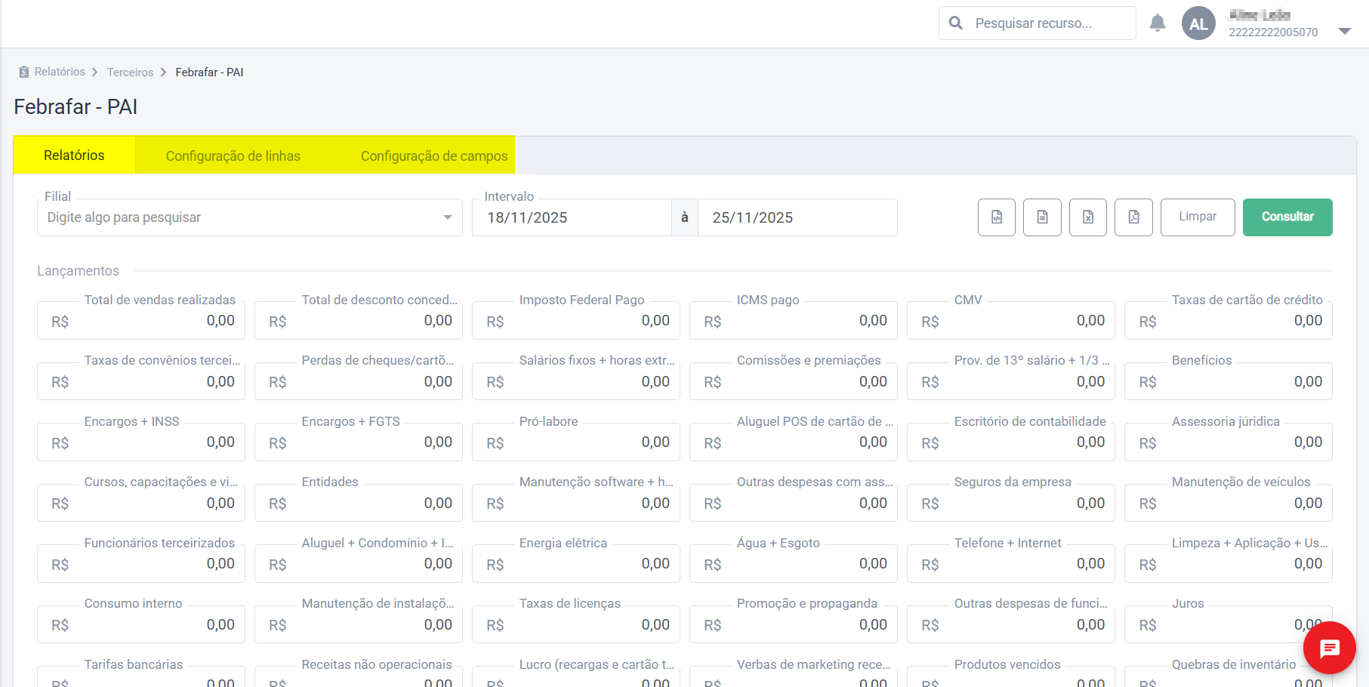Go to Relatórios in the breadcrumb

click(60, 72)
